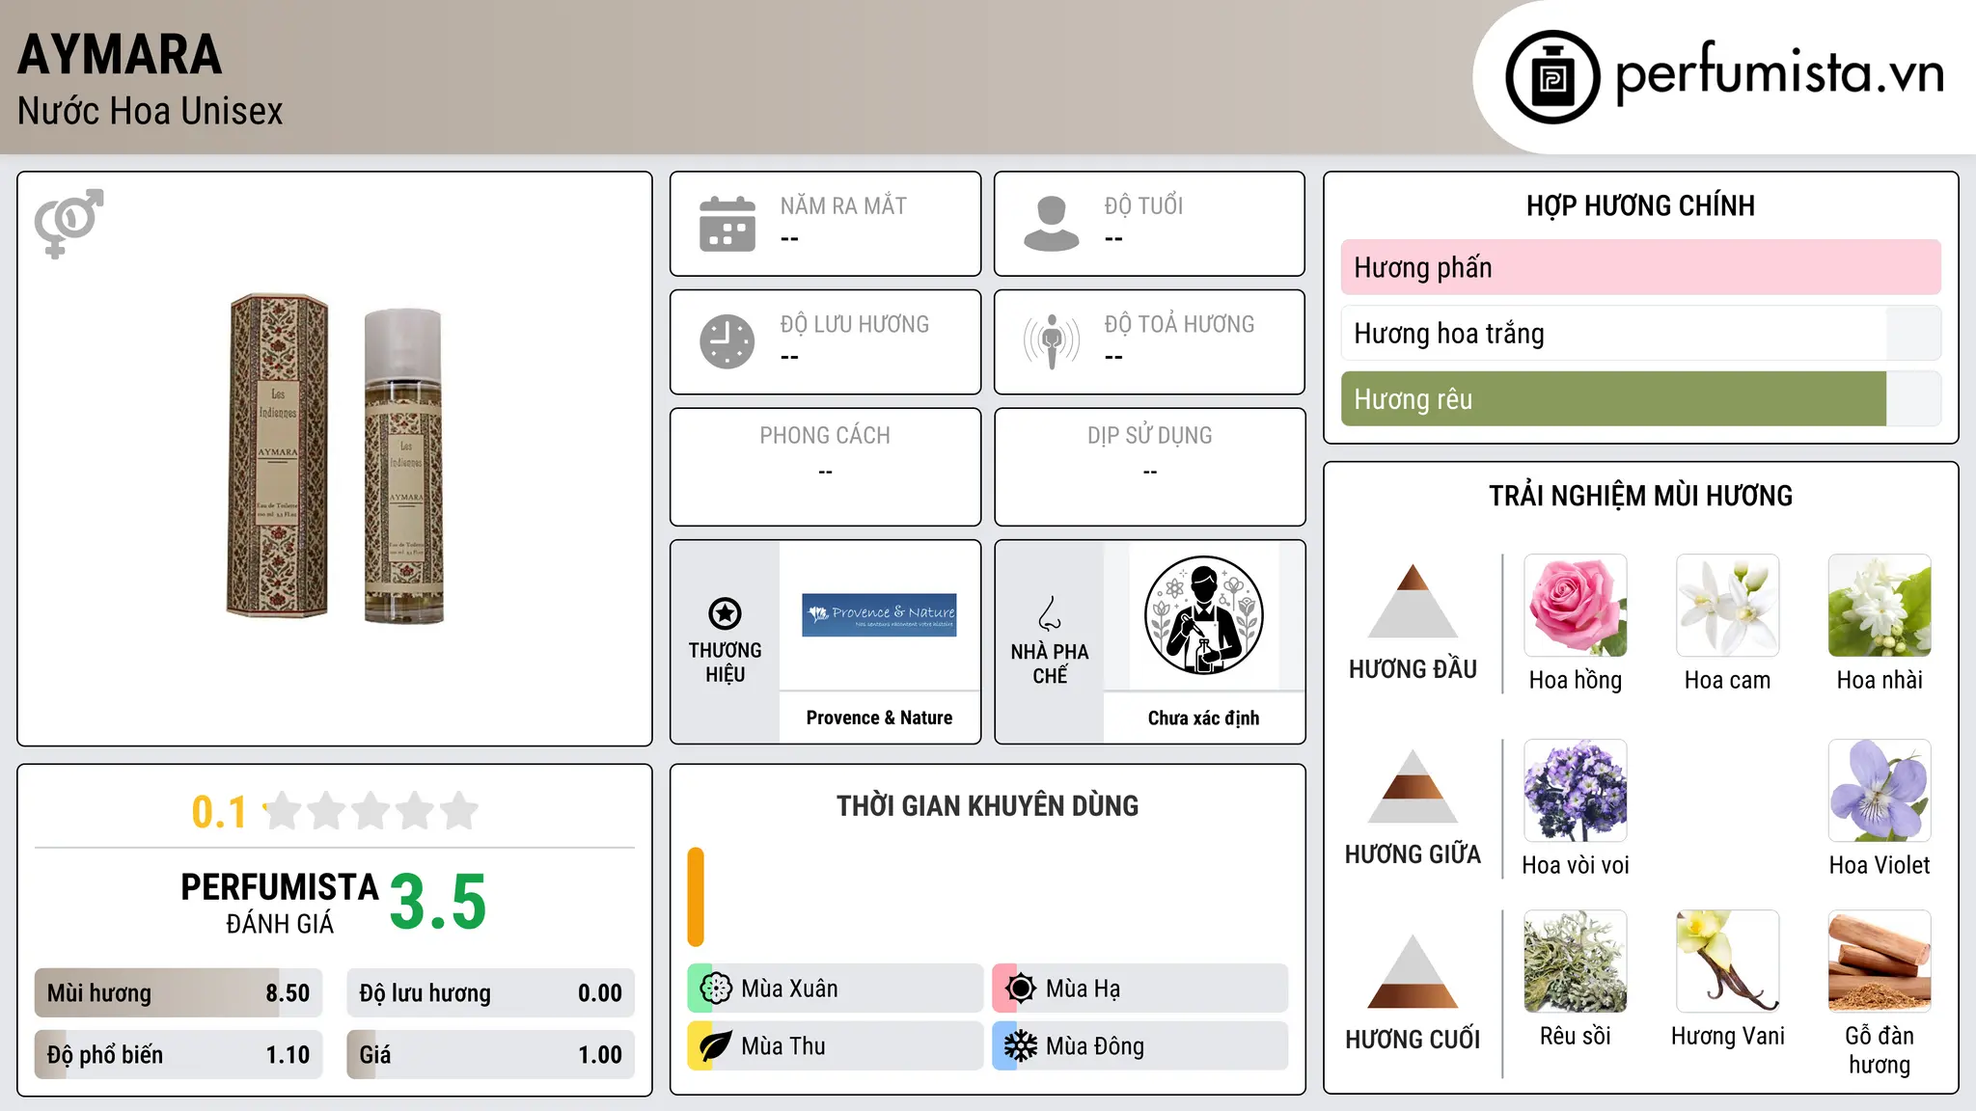Screen dimensions: 1976x1111
Task: Click the Hoa nhài jasmine image
Action: click(x=1880, y=606)
